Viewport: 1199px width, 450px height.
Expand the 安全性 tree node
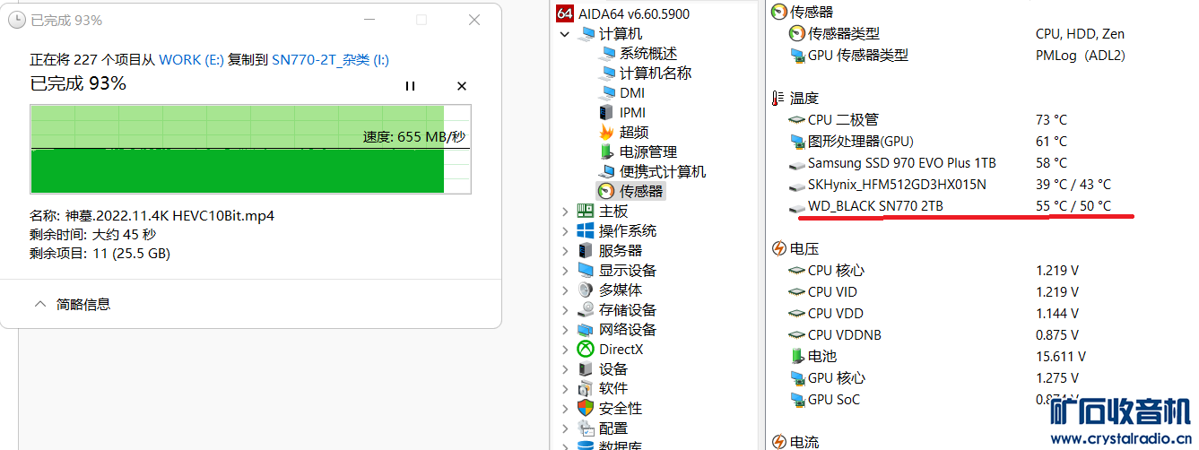tap(564, 409)
